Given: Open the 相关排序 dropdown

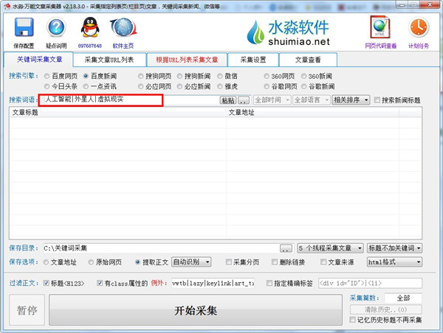Looking at the screenshot, I should click(351, 100).
